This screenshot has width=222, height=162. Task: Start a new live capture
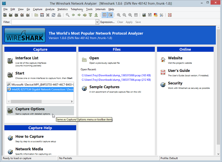coord(16,15)
